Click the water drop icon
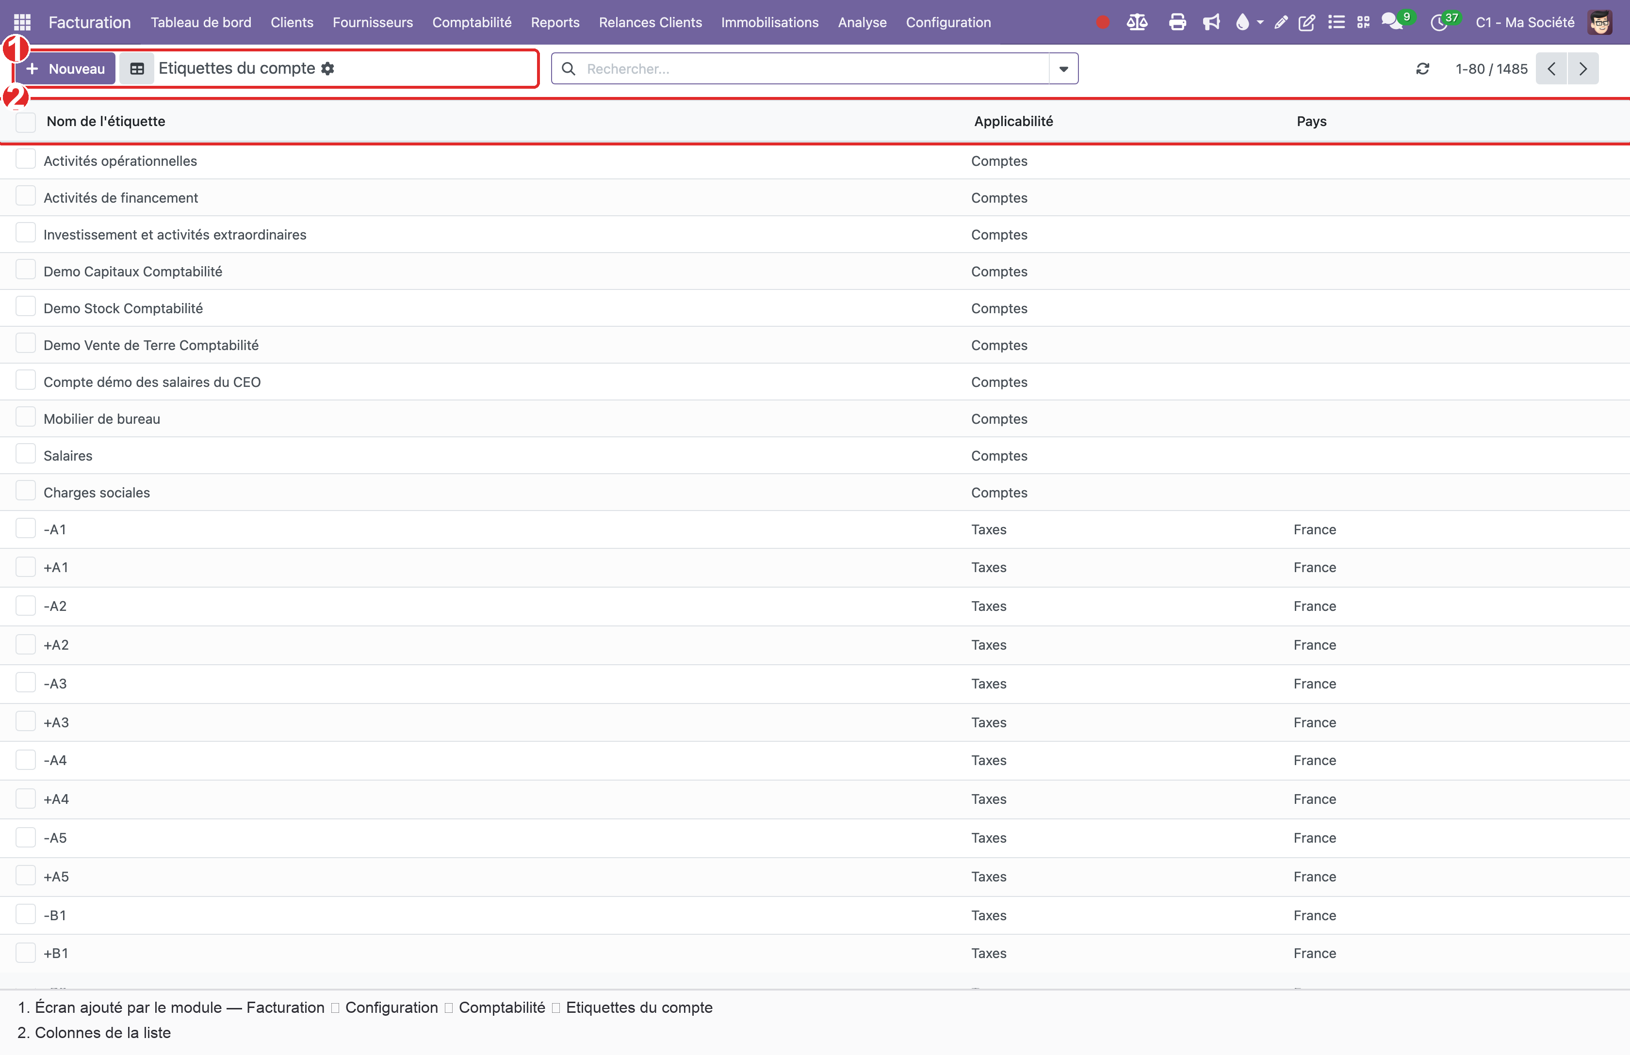1630x1055 pixels. (1242, 22)
